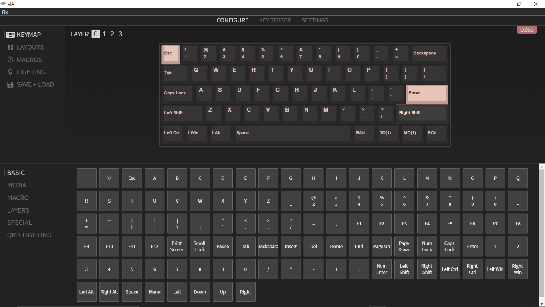Pick the transparent triangle keycode
Image resolution: width=545 pixels, height=307 pixels.
click(109, 178)
